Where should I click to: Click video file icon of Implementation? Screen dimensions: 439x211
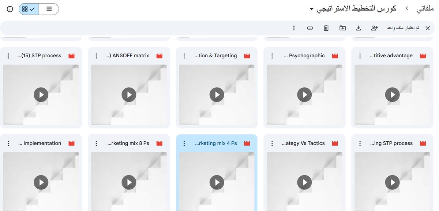click(x=71, y=143)
